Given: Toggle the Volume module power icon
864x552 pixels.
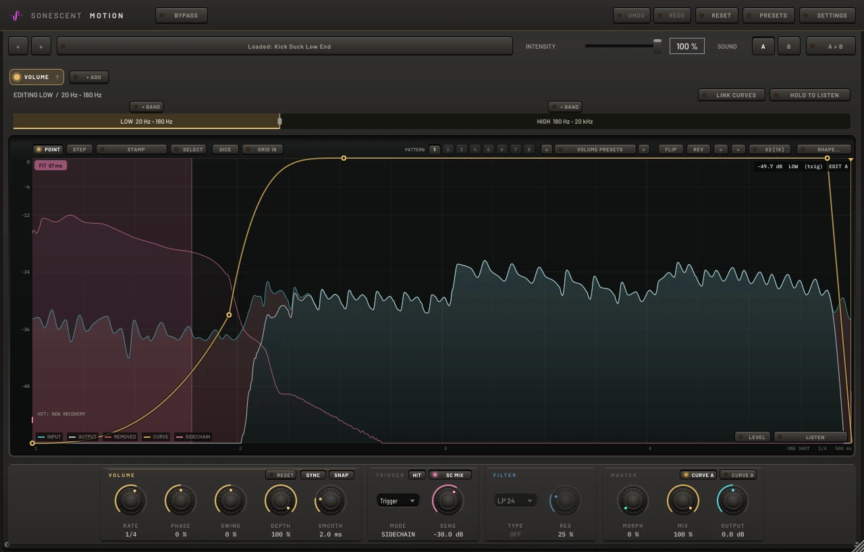Looking at the screenshot, I should tap(17, 77).
